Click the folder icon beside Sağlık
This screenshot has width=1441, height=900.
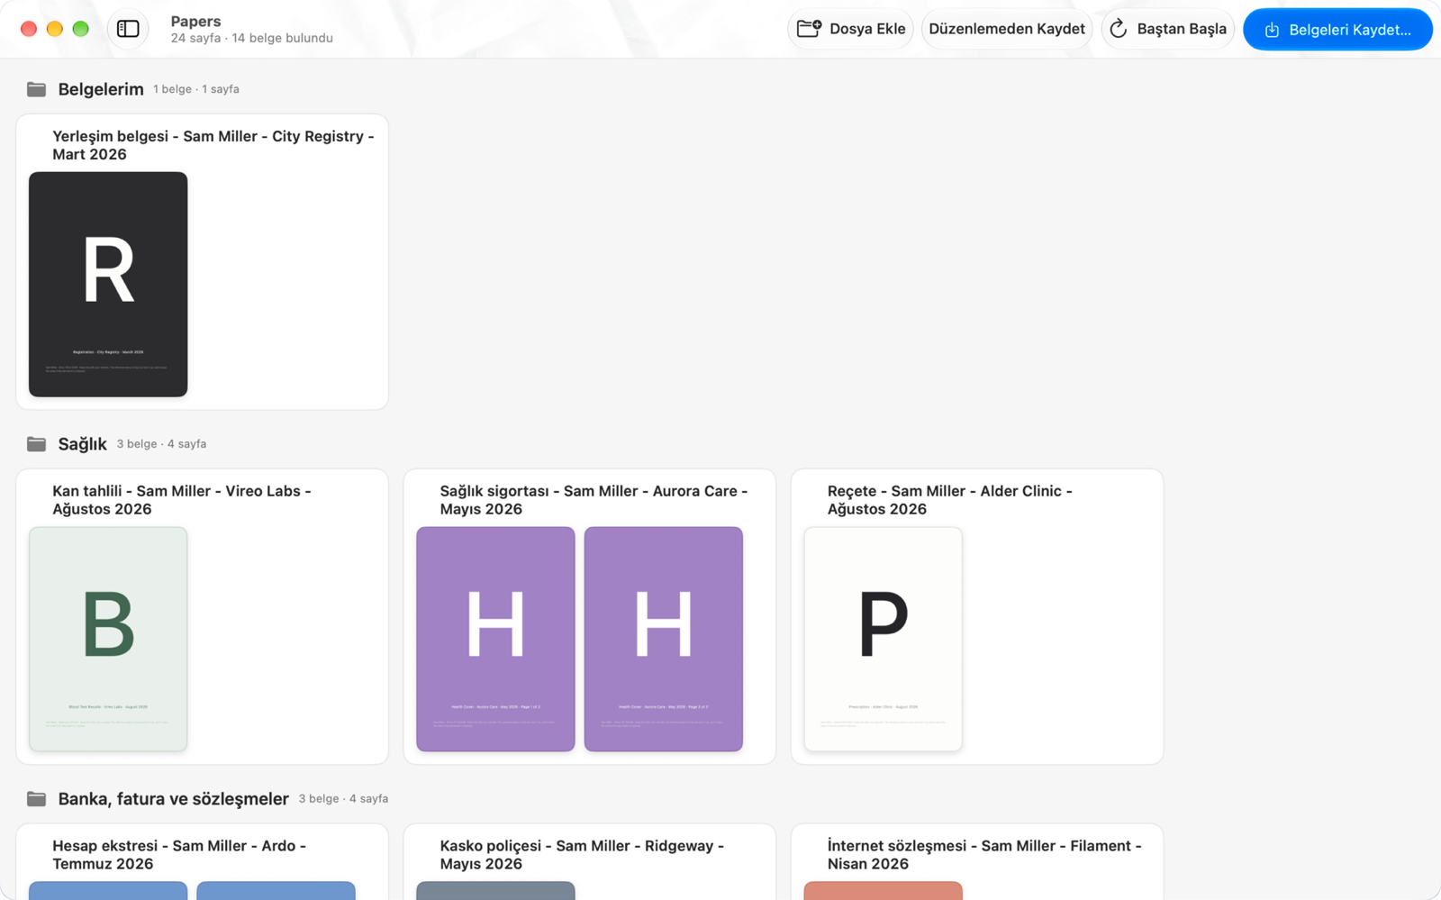pos(36,444)
